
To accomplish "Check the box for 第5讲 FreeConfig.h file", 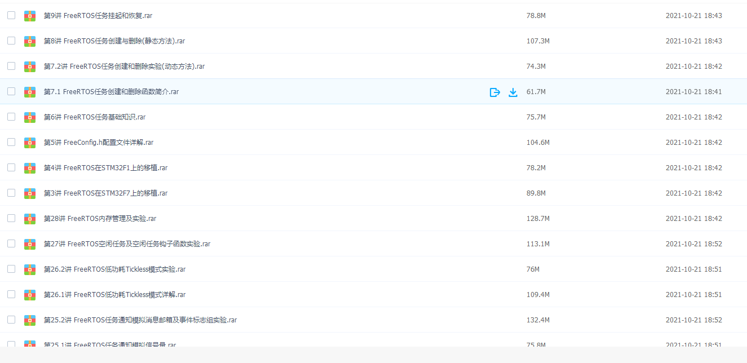I will pyautogui.click(x=11, y=142).
